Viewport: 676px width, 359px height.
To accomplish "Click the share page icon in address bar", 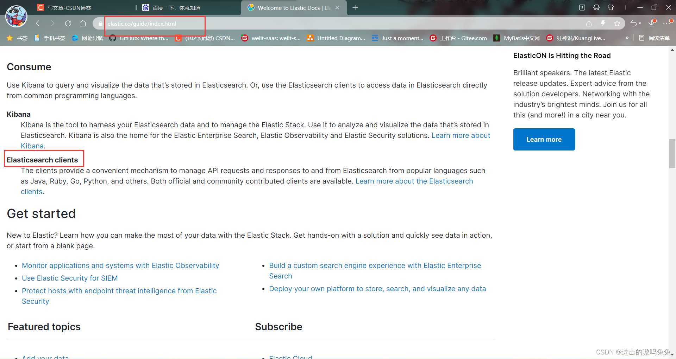I will pos(589,23).
